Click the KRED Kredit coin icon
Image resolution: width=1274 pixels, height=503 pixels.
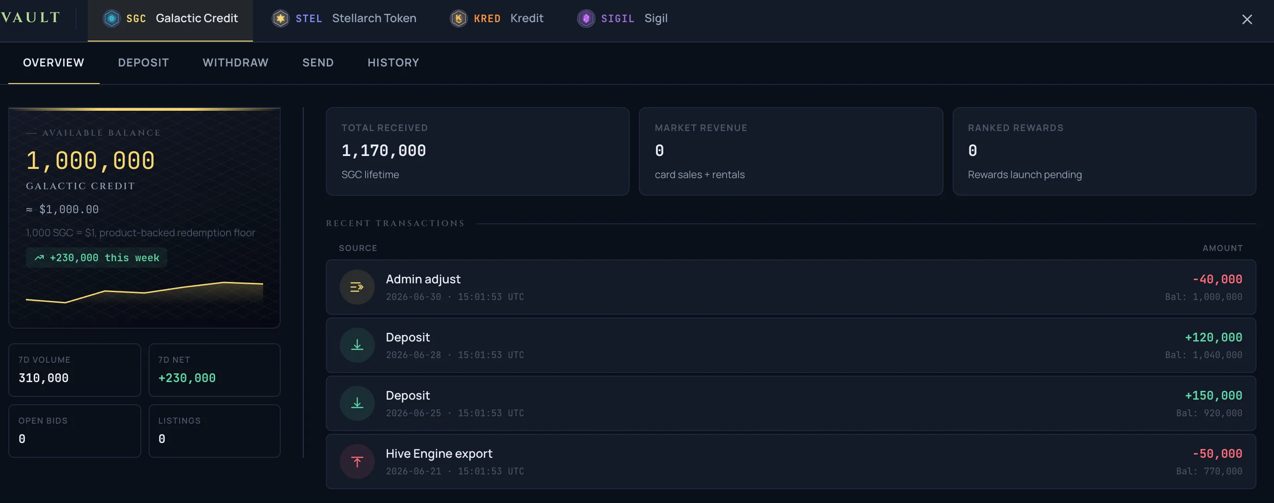(x=458, y=19)
